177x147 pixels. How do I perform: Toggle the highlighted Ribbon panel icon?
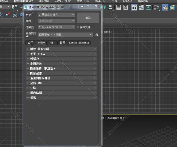(x=134, y=7)
